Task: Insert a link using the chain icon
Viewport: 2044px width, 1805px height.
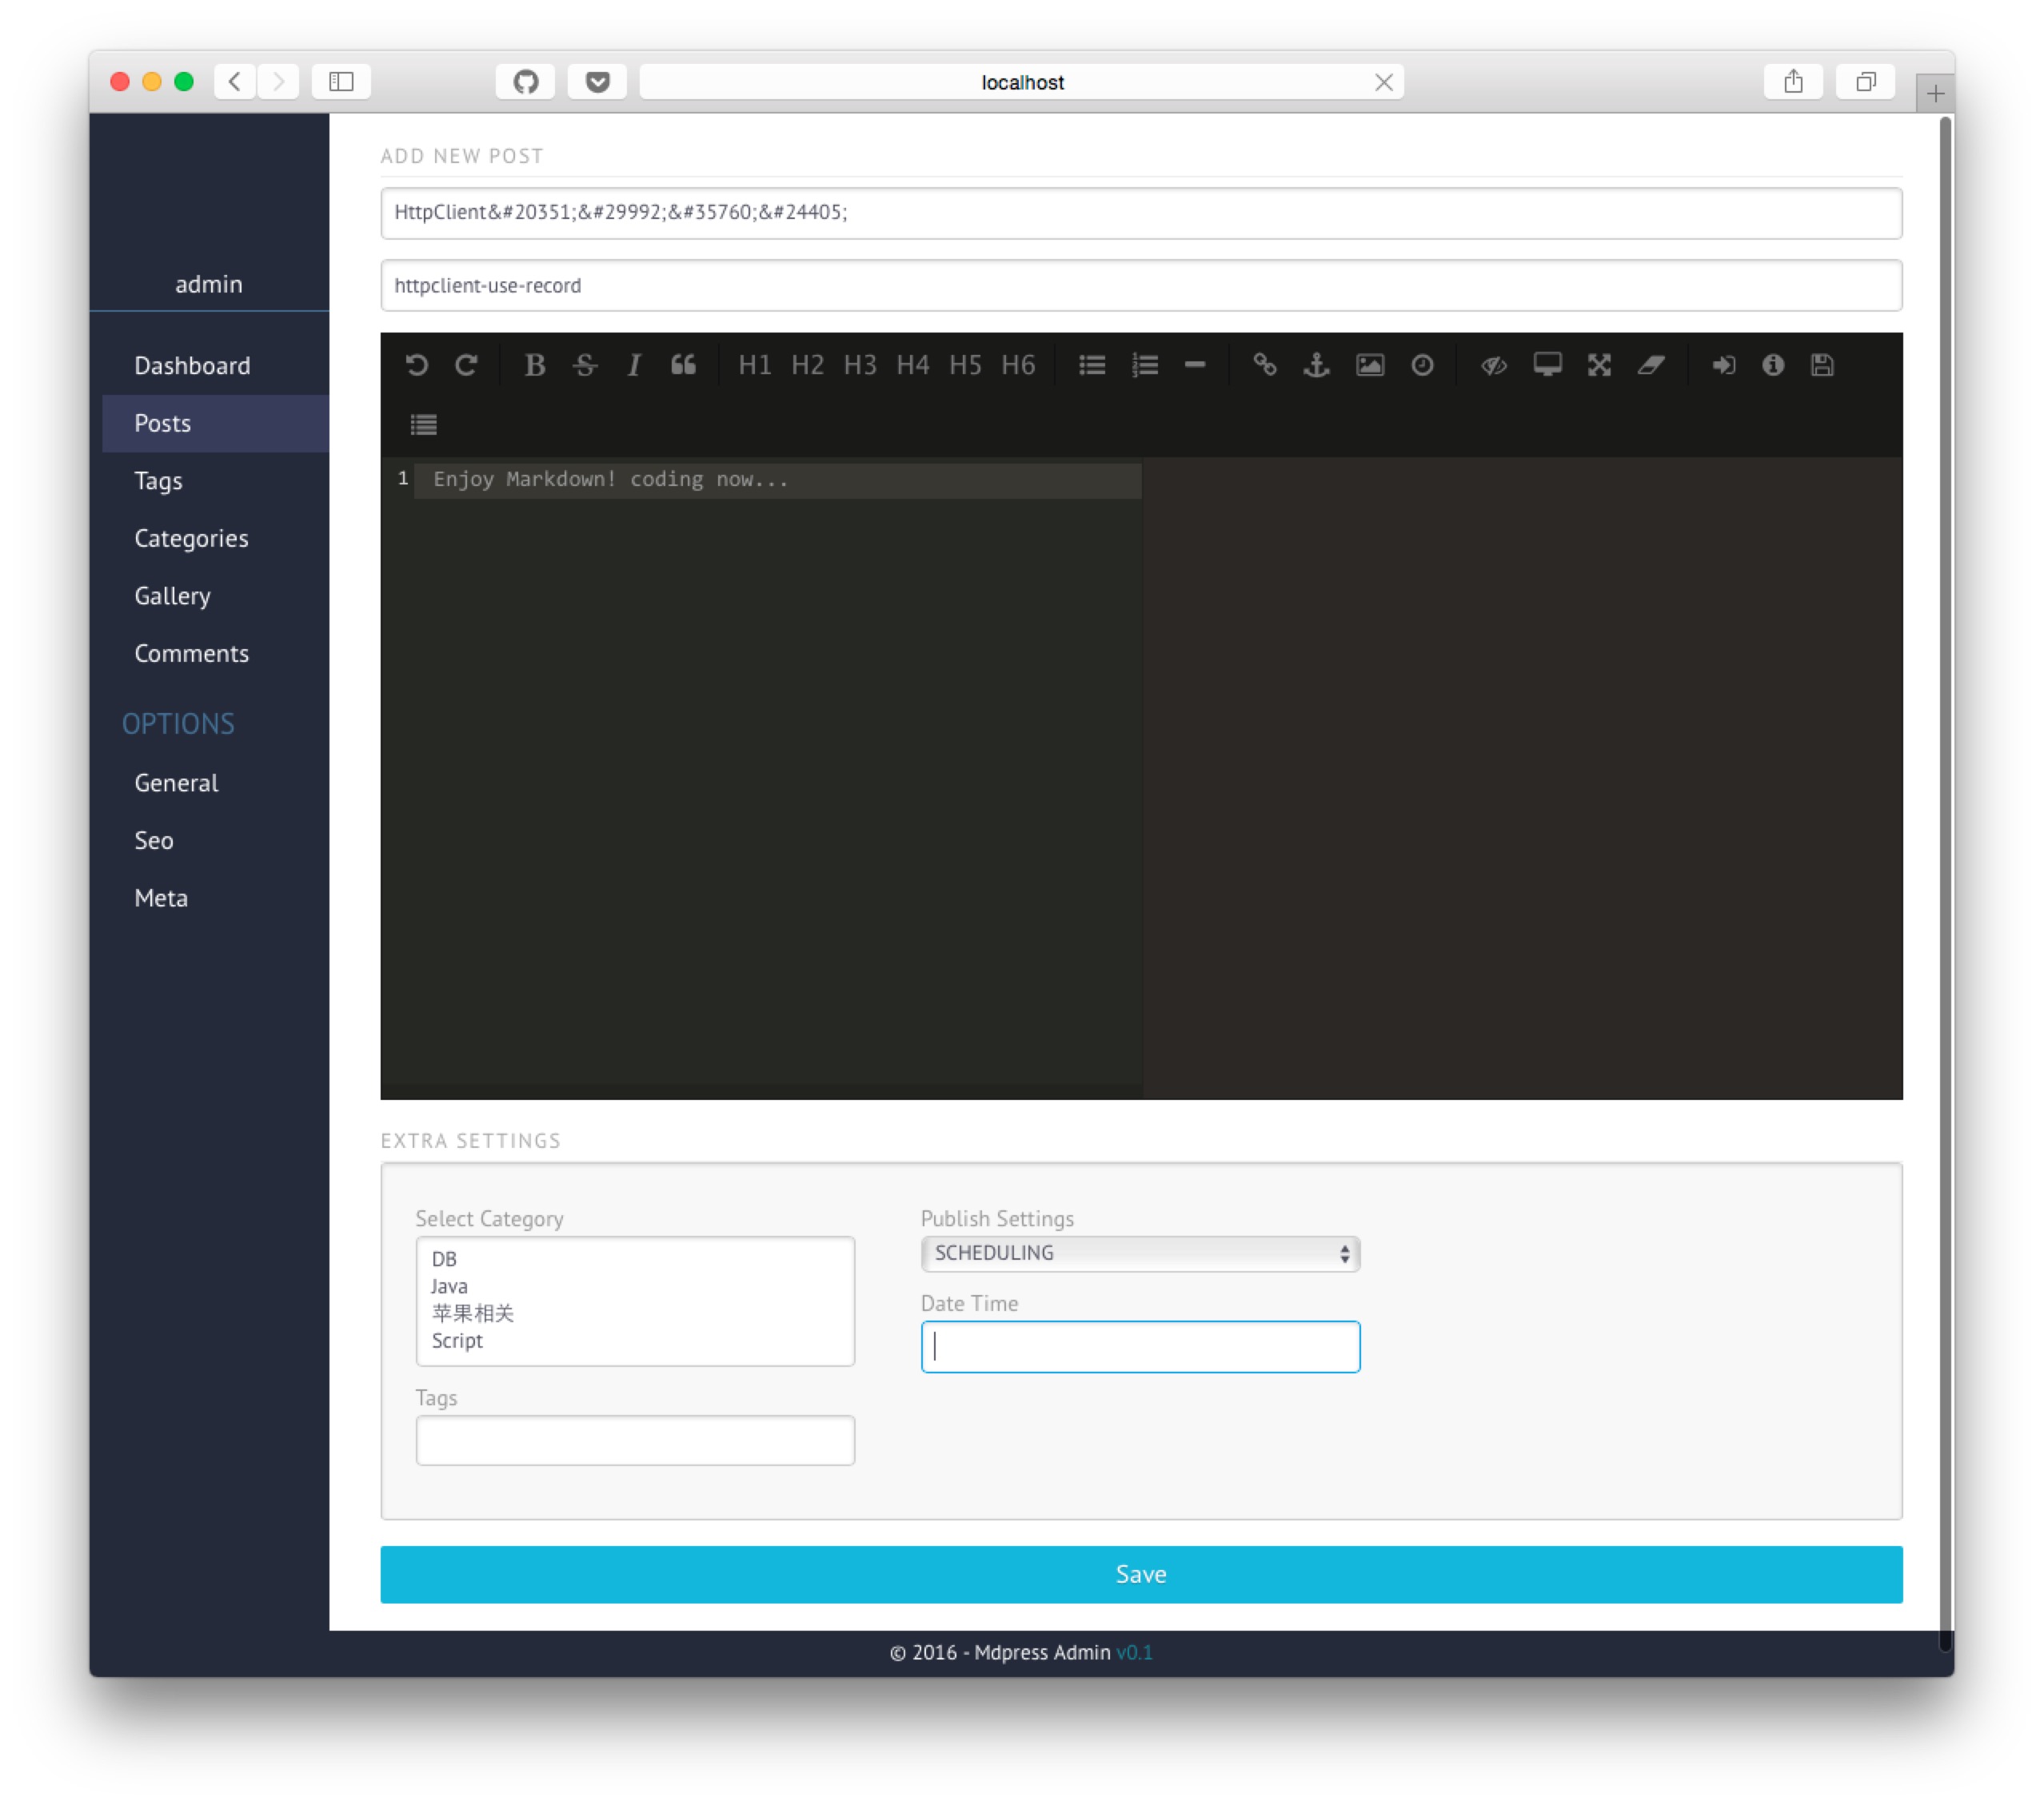Action: [1264, 366]
